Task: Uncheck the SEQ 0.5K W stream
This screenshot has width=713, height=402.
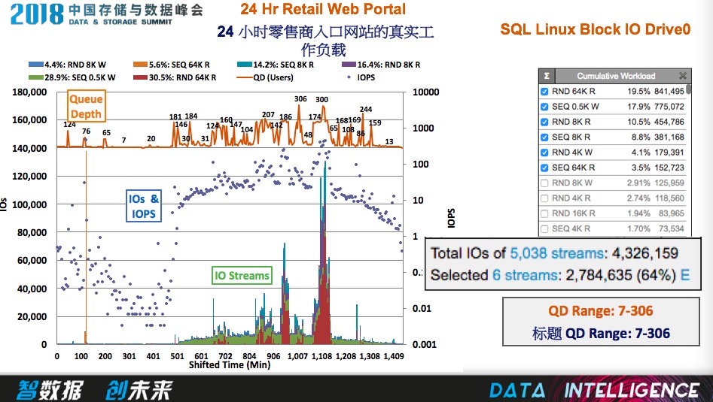Action: pyautogui.click(x=544, y=107)
